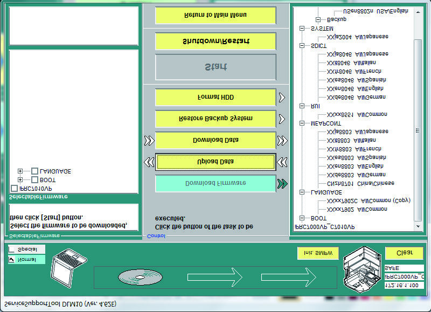Select CNzh8701 China/Chinese tree entry
This screenshot has width=431, height=312.
pos(360,183)
